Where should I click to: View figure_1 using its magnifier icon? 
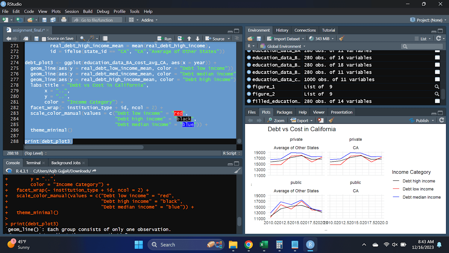click(437, 87)
